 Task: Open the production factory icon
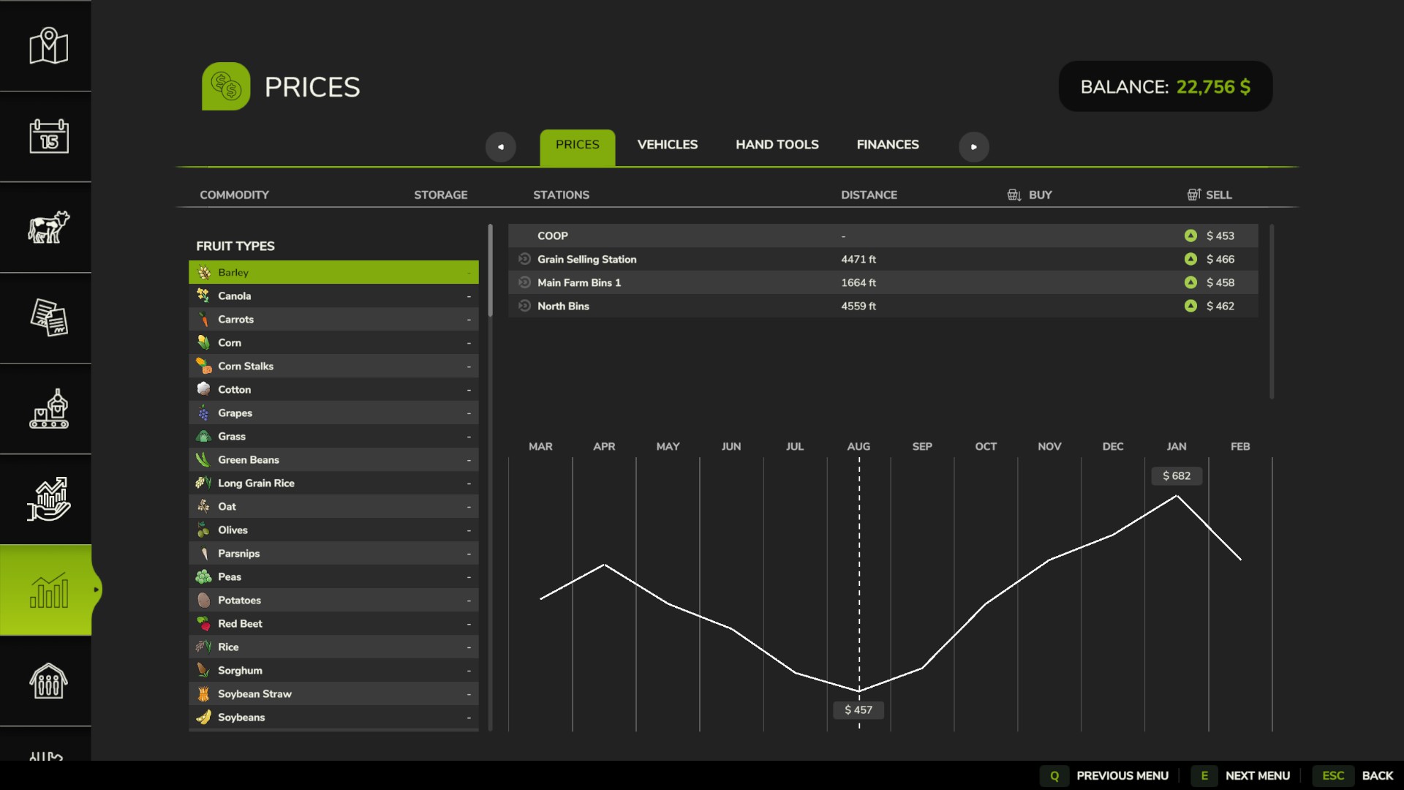click(48, 408)
